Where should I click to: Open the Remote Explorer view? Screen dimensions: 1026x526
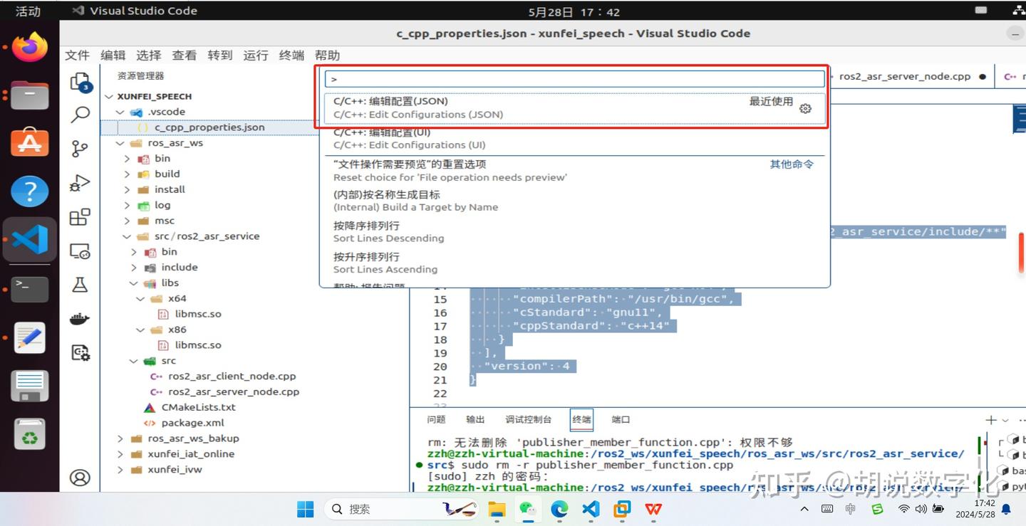pos(81,251)
